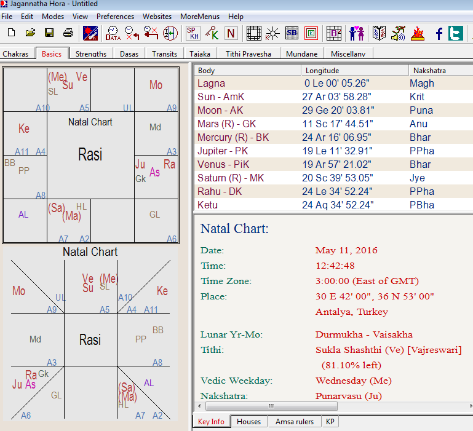This screenshot has height=431, width=473.
Task: Open the Twitter icon
Action: click(x=456, y=33)
